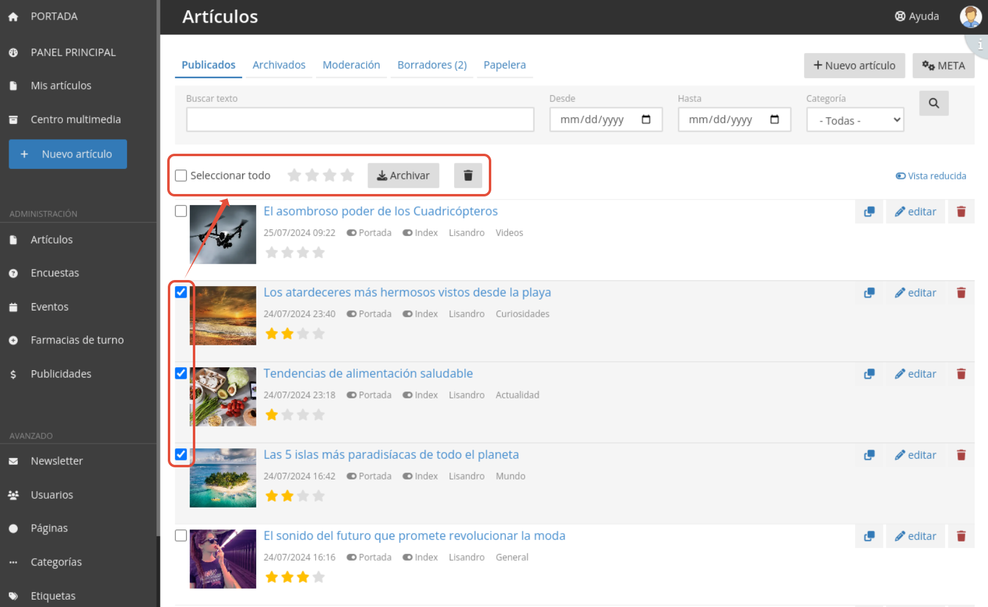Rate the Cuadricópteros article four stars
988x607 pixels.
319,253
